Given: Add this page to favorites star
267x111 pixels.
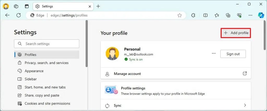Looking at the screenshot, I should coord(180,15).
